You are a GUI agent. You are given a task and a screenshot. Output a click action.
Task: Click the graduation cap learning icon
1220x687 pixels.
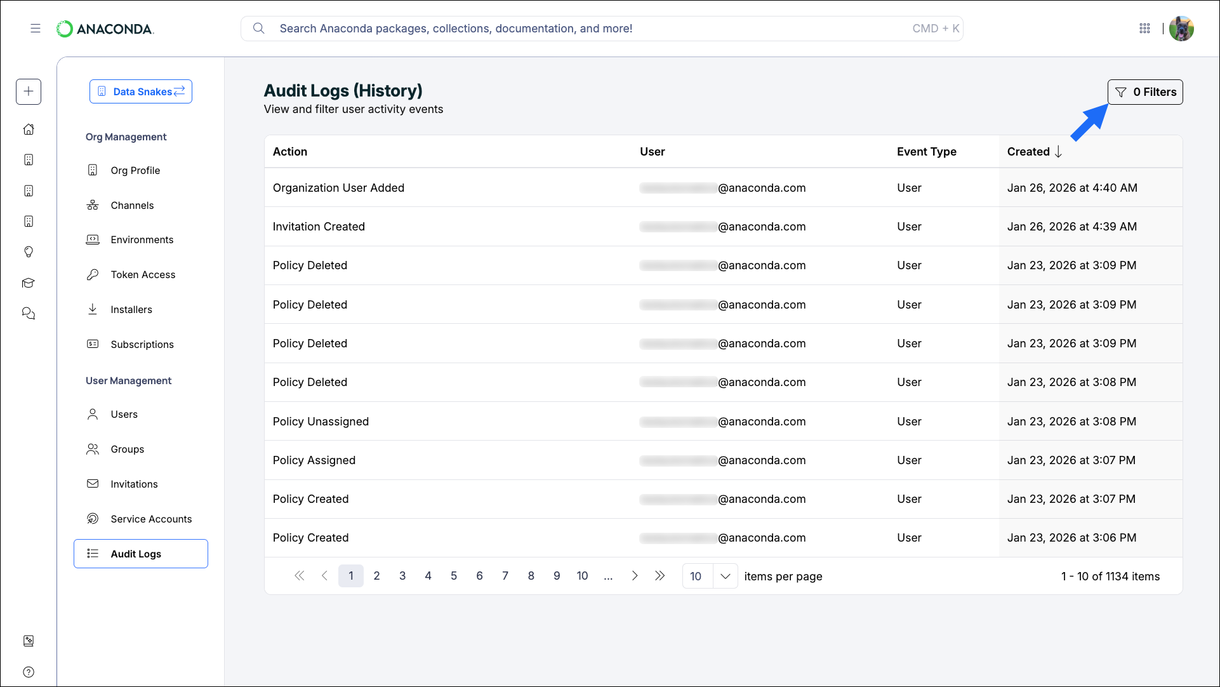pyautogui.click(x=29, y=283)
